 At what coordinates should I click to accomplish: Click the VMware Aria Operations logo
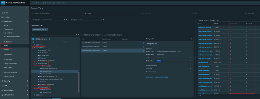coord(3,3)
